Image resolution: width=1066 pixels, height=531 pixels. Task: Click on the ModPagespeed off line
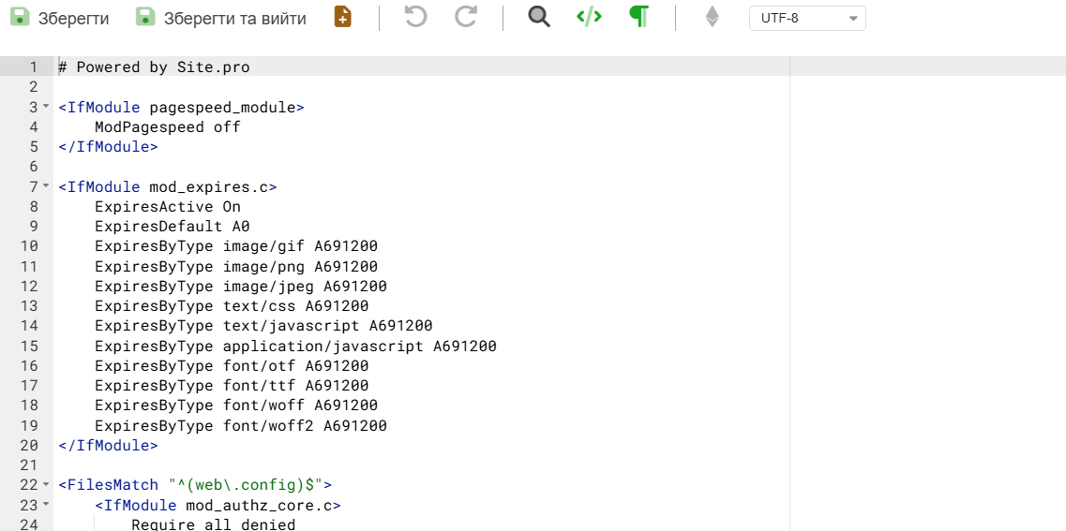[167, 127]
